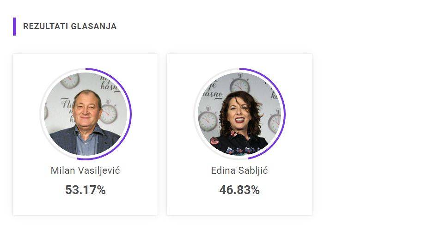This screenshot has width=428, height=231.
Task: Click the Rezultati Glasanja heading
Action: click(70, 26)
